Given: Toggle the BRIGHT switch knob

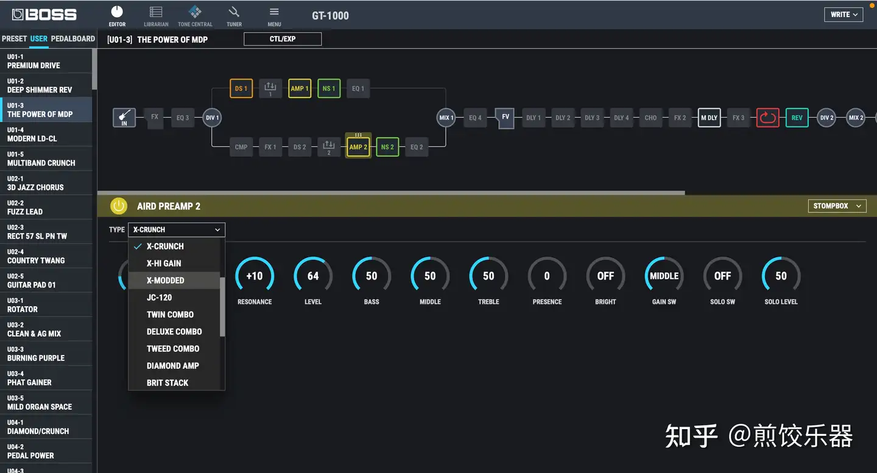Looking at the screenshot, I should coord(605,276).
